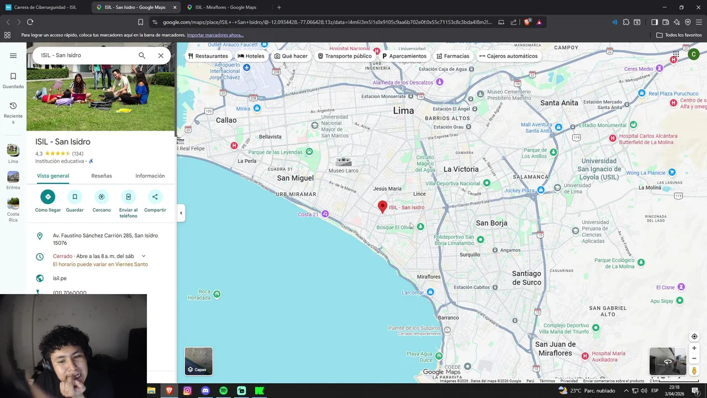
Task: Zoom out the map with minus
Action: [694, 358]
